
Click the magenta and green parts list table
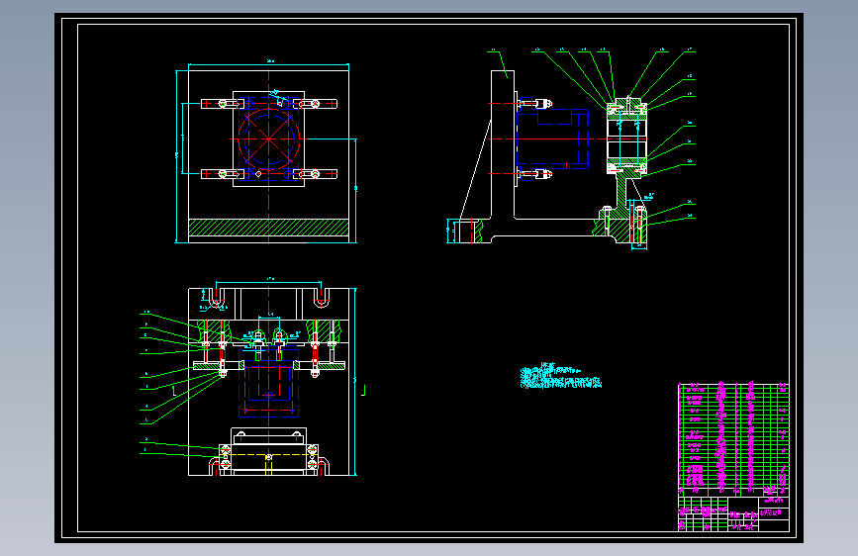pos(733,439)
